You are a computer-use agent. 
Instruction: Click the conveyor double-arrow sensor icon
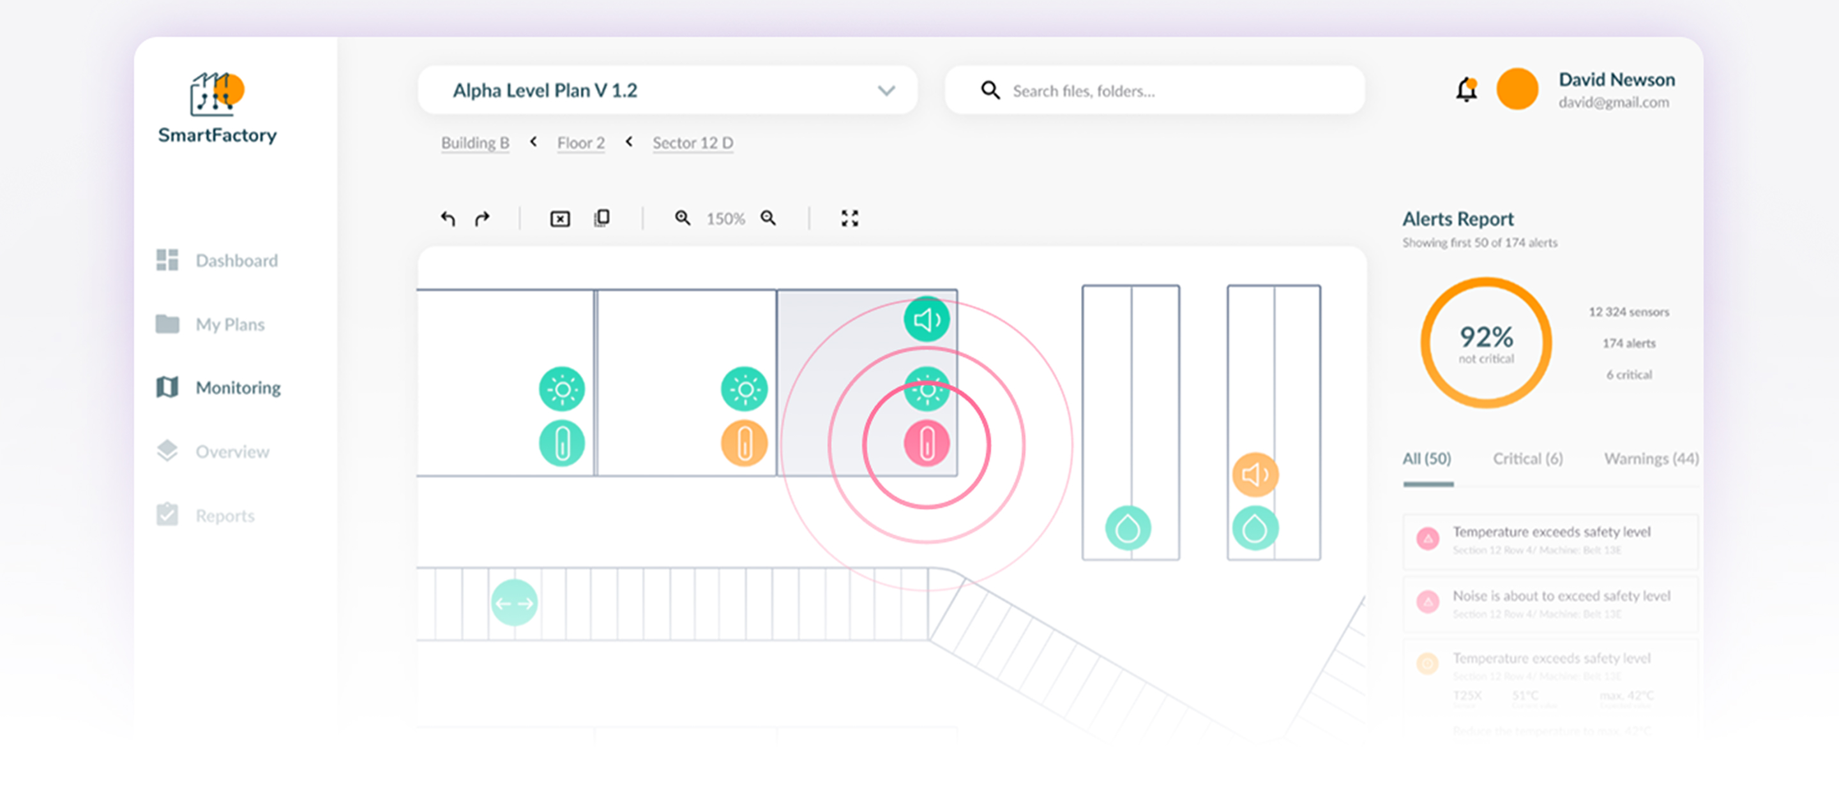[514, 603]
